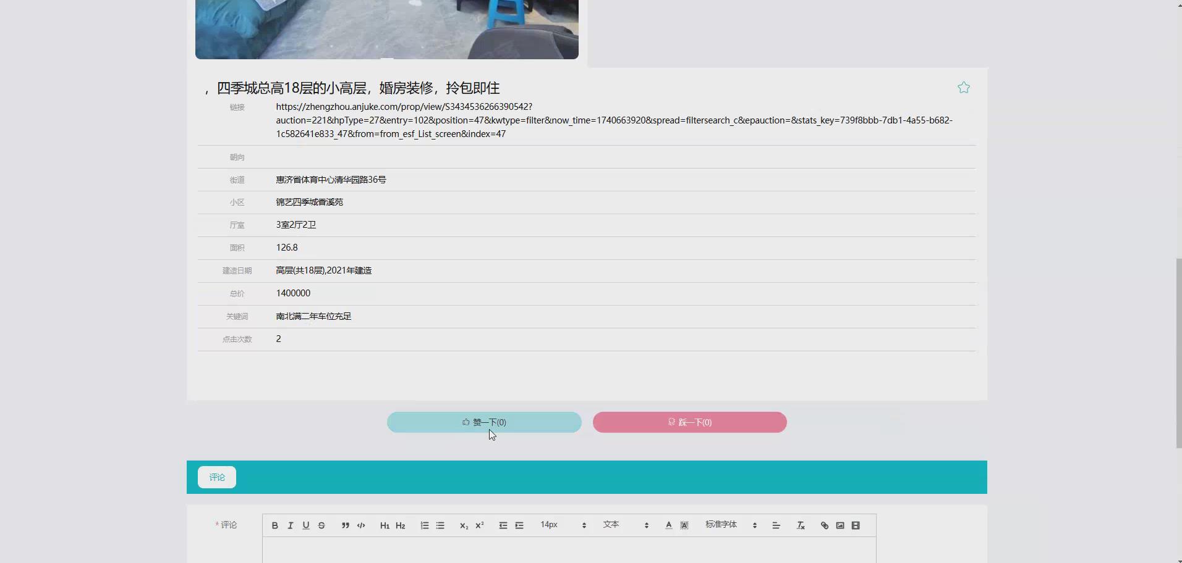Image resolution: width=1182 pixels, height=563 pixels.
Task: Favorite this listing with the star icon
Action: (x=964, y=88)
